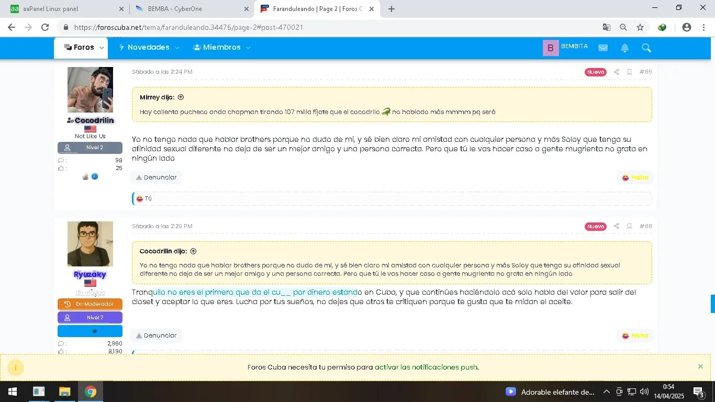The width and height of the screenshot is (715, 402).
Task: Close the BEMBA - CyberOne tab
Action: click(246, 9)
